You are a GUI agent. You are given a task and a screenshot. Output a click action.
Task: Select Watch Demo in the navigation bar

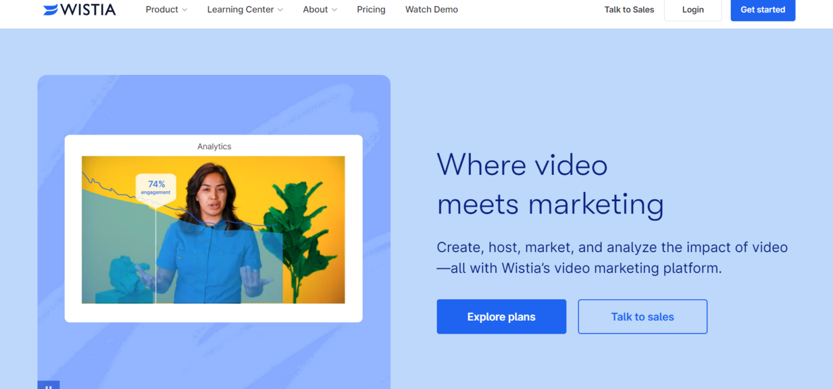pos(431,10)
